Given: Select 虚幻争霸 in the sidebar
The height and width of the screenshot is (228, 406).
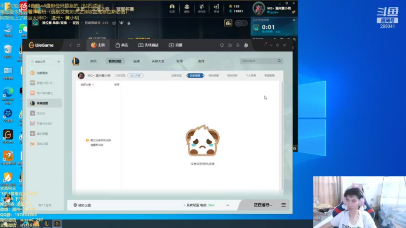Looking at the screenshot, I should 45,134.
